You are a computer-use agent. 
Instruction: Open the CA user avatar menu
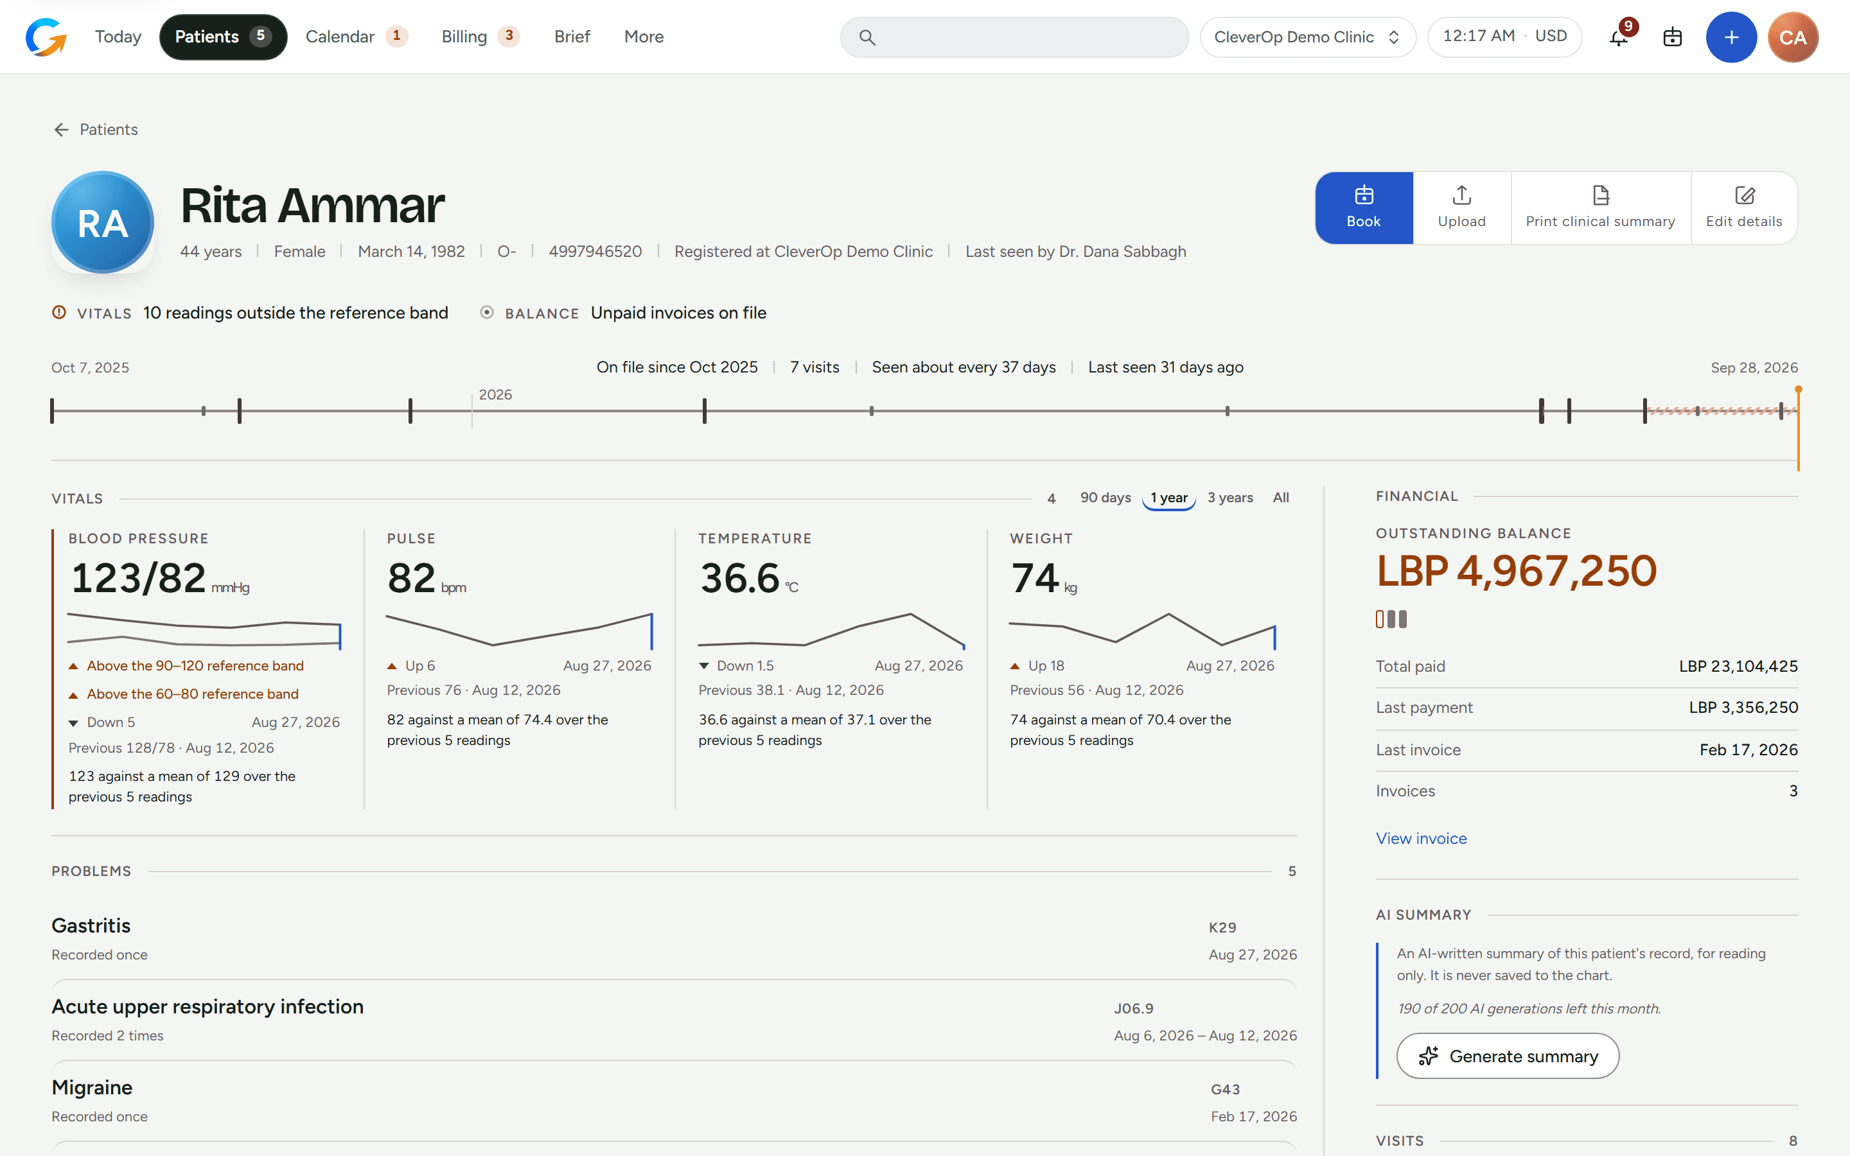pos(1793,37)
